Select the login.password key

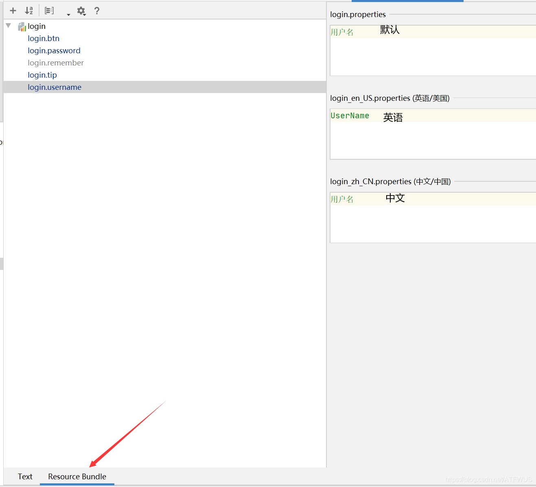(x=54, y=50)
